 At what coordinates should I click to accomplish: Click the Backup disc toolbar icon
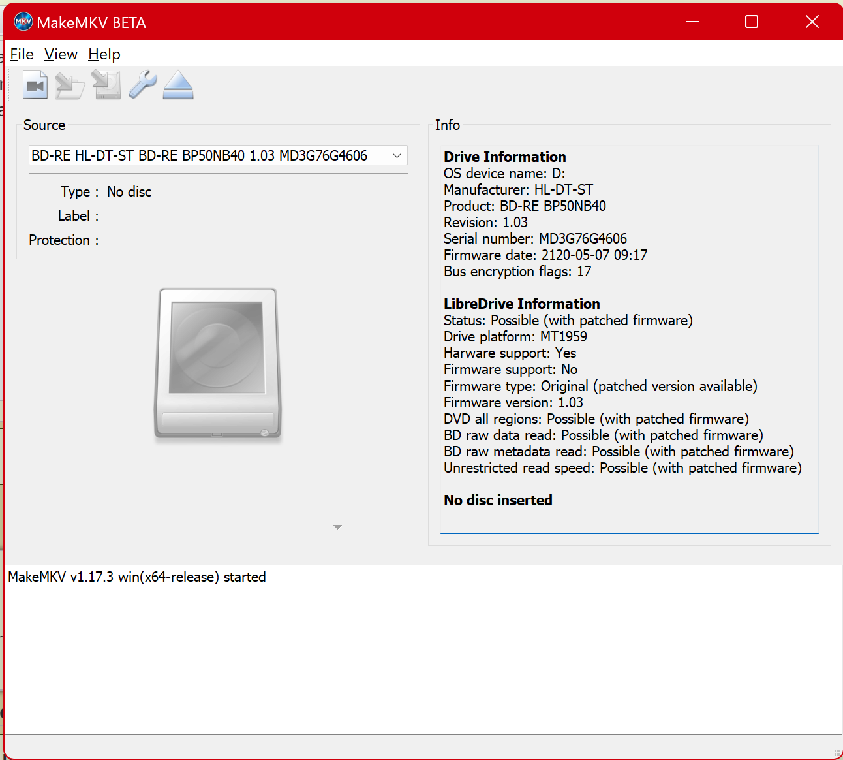tap(106, 85)
